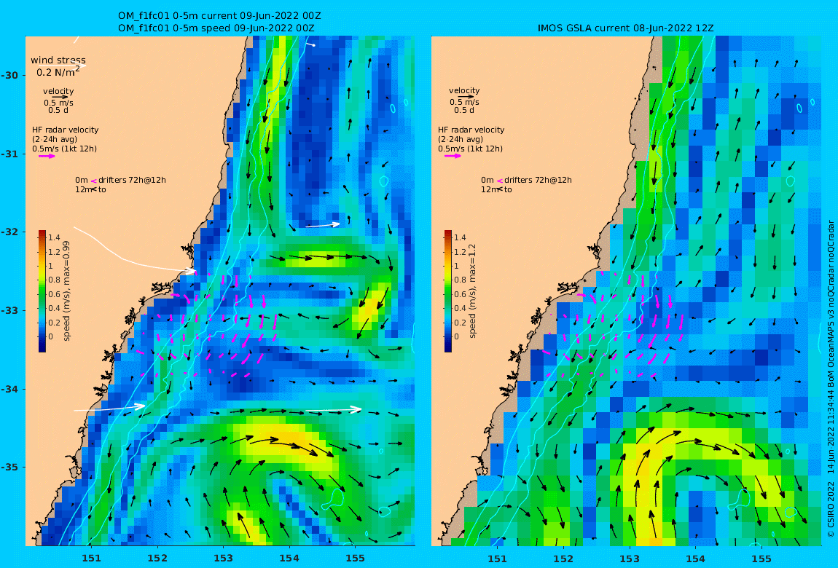
Task: Click the '-33' latitude axis label
Action: (9, 311)
